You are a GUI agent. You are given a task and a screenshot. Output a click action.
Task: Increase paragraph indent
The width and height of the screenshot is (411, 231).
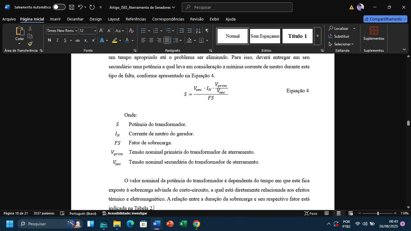click(190, 31)
